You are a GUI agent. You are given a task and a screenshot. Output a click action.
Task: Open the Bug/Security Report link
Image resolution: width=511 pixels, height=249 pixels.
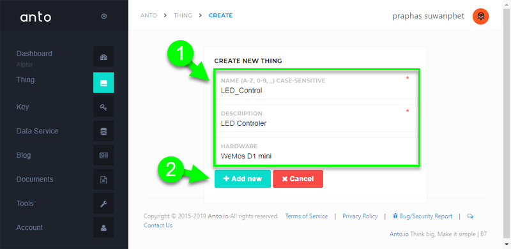pos(422,216)
